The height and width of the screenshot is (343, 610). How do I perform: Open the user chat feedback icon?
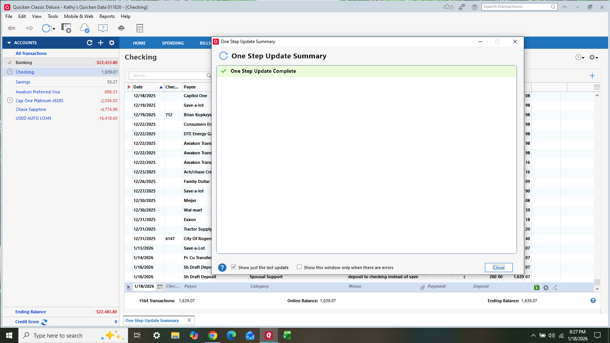pyautogui.click(x=462, y=7)
